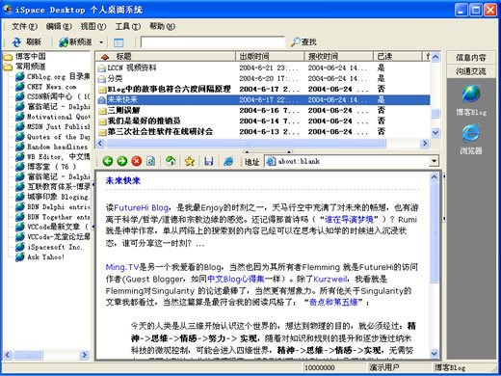Select the Quotes of the Day channel

[59, 137]
